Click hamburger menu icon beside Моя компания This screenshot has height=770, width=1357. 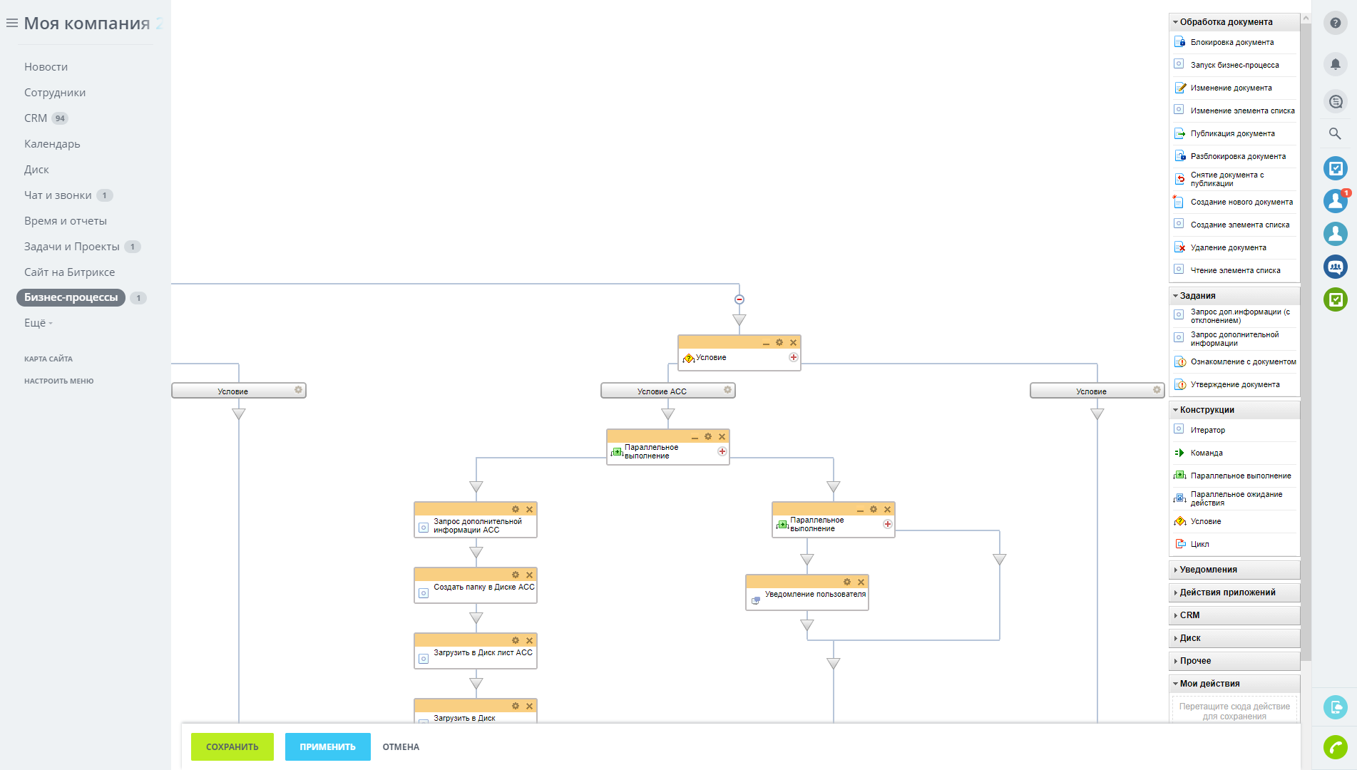[x=12, y=24]
